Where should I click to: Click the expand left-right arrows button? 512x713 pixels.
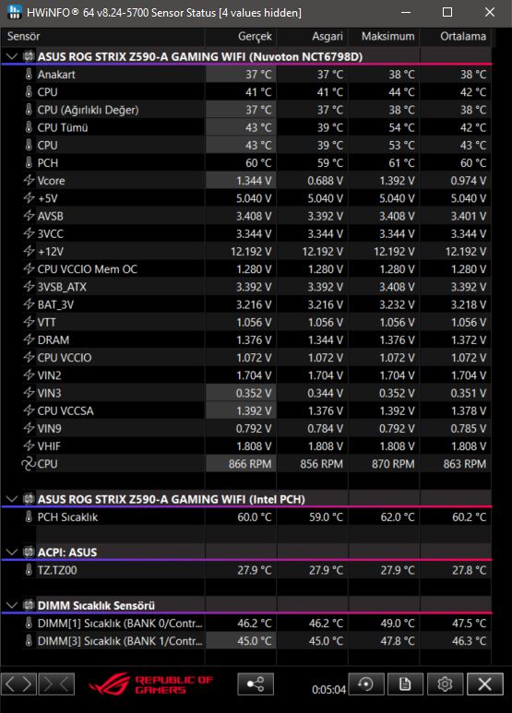pos(18,683)
